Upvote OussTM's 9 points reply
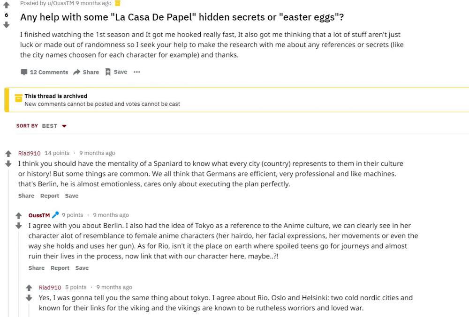Viewport: 469px width, 317px height. [19, 216]
